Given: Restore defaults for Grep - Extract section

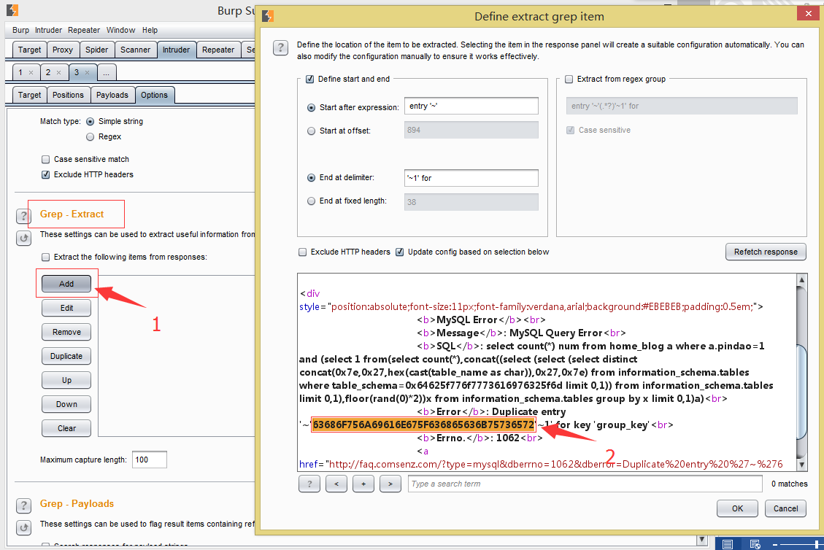Looking at the screenshot, I should click(23, 238).
